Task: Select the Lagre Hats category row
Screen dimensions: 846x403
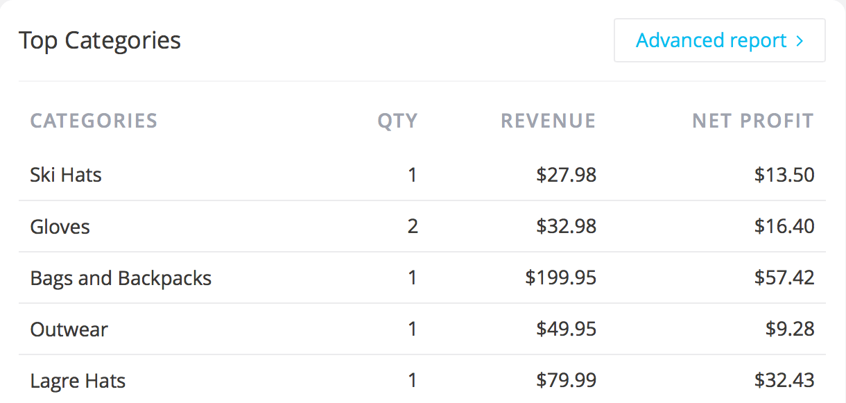Action: pos(422,379)
